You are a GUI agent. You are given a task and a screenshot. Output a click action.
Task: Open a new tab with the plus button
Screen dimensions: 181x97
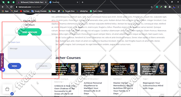pyautogui.click(x=83, y=2)
